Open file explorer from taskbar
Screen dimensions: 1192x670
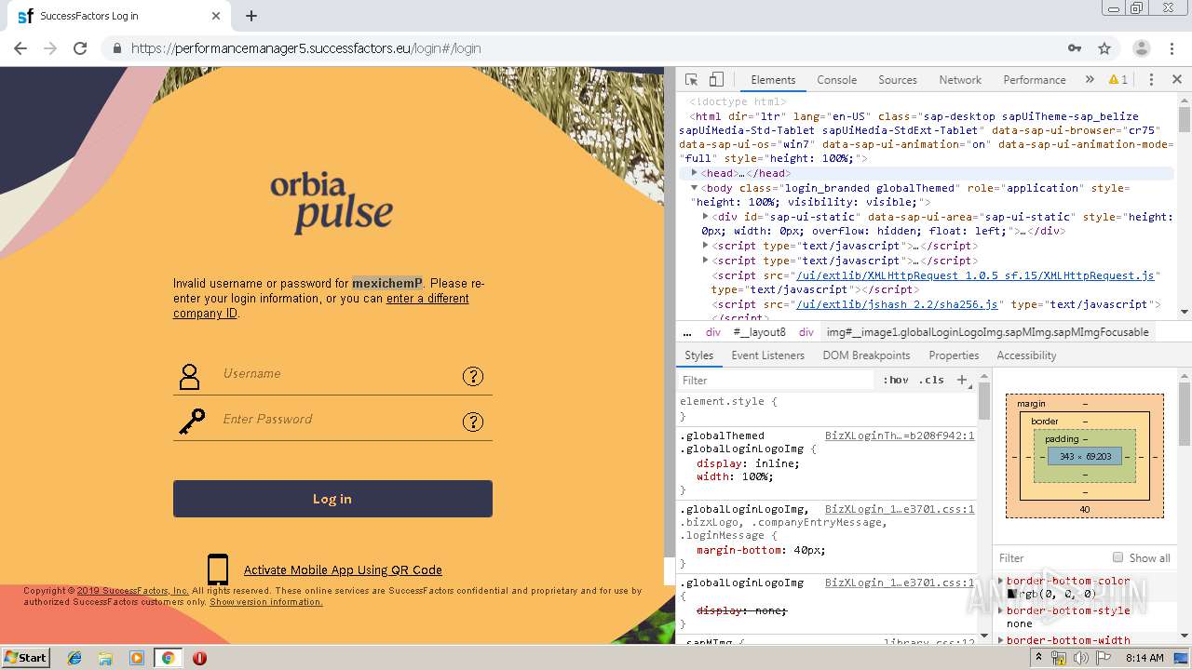pos(105,658)
